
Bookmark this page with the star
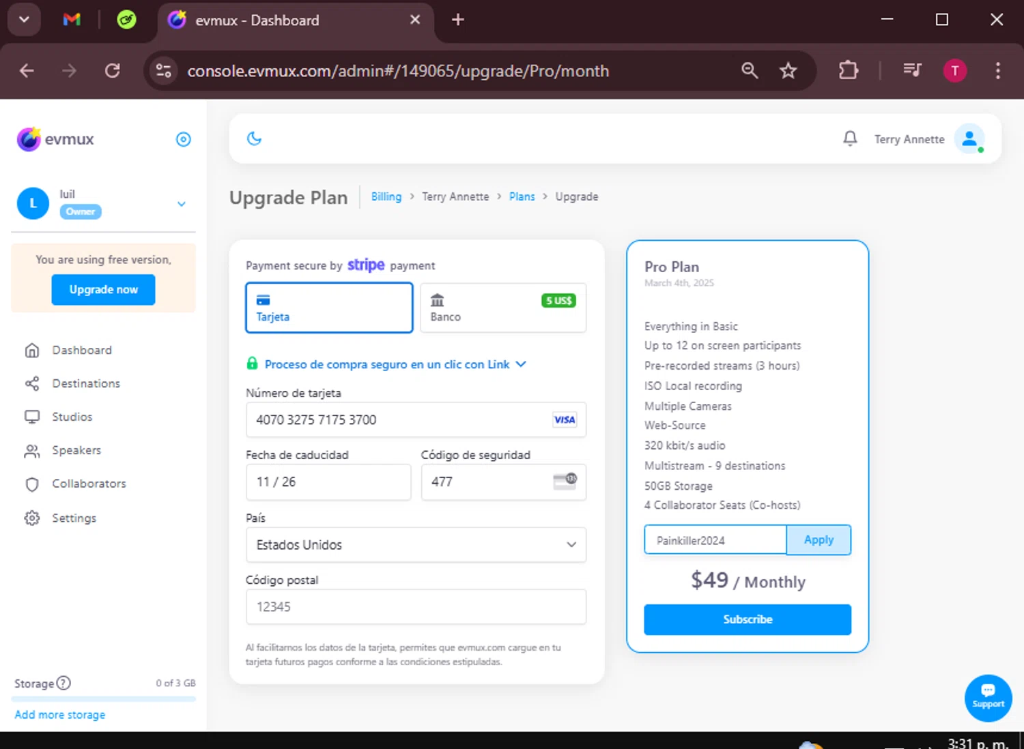788,70
